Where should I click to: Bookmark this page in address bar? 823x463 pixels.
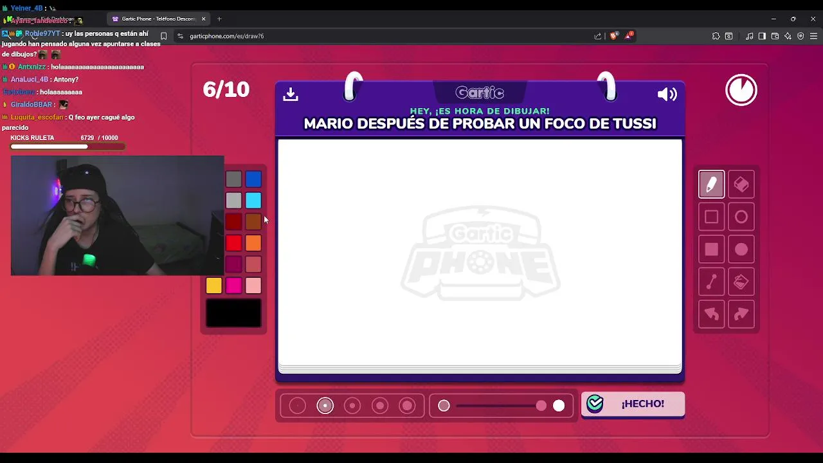[163, 36]
